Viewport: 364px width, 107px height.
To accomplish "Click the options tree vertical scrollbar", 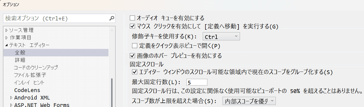I will [x=112, y=92].
